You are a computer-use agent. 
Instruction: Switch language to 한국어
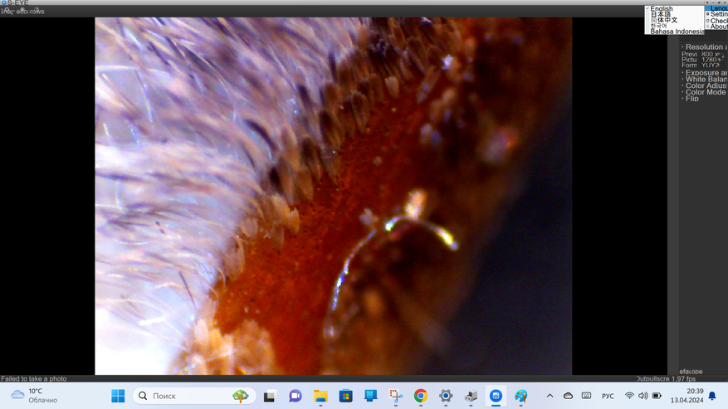[x=675, y=26]
